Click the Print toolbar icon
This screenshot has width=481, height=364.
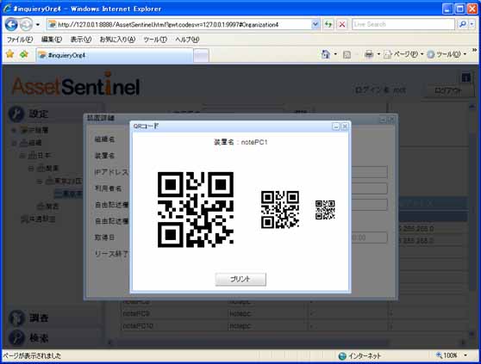(x=369, y=54)
